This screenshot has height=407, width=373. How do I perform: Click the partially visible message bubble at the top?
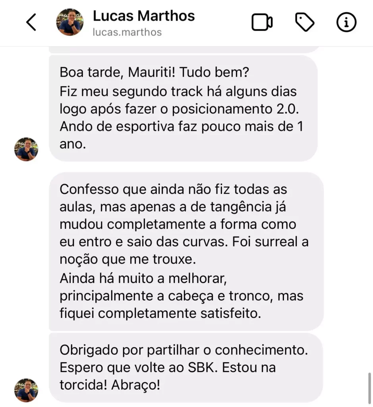[184, 50]
